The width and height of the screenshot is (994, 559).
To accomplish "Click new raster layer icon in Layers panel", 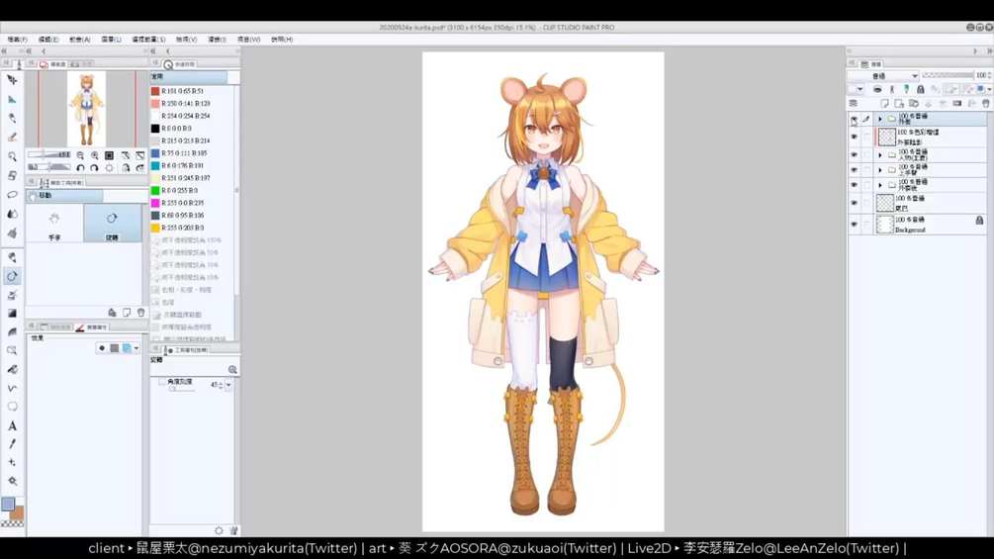I will pyautogui.click(x=885, y=103).
